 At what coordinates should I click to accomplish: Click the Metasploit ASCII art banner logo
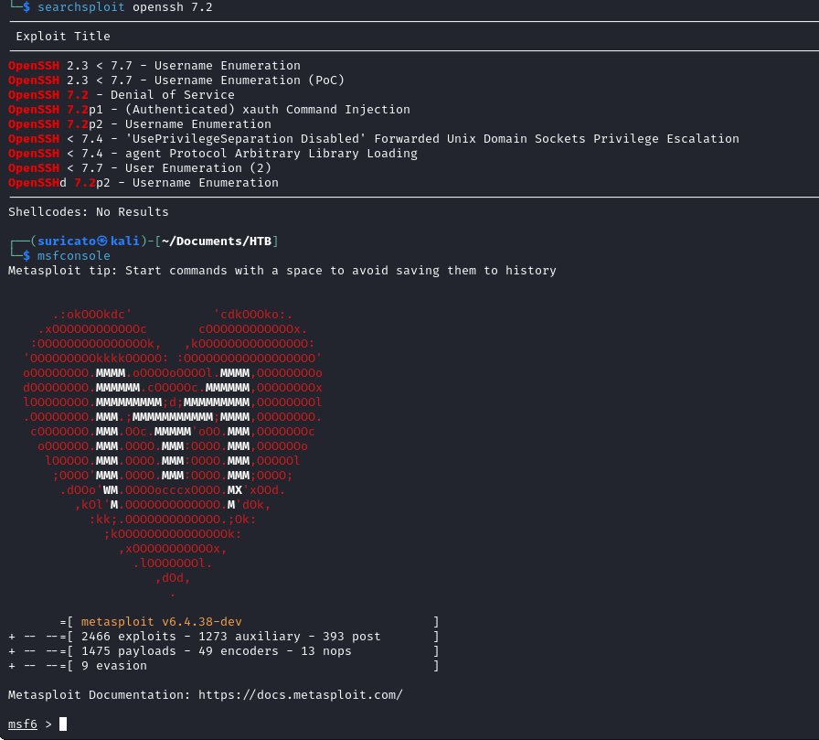(x=173, y=454)
